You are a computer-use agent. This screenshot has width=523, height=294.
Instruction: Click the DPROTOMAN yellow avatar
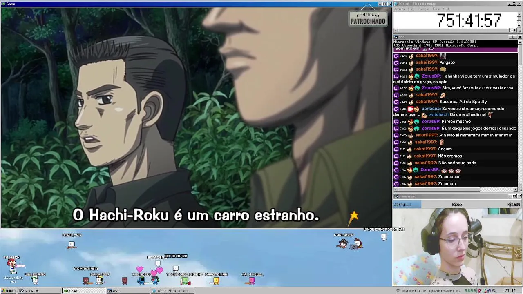click(x=216, y=280)
